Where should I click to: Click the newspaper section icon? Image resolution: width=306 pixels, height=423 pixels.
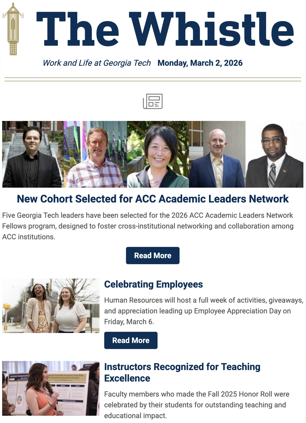point(153,101)
